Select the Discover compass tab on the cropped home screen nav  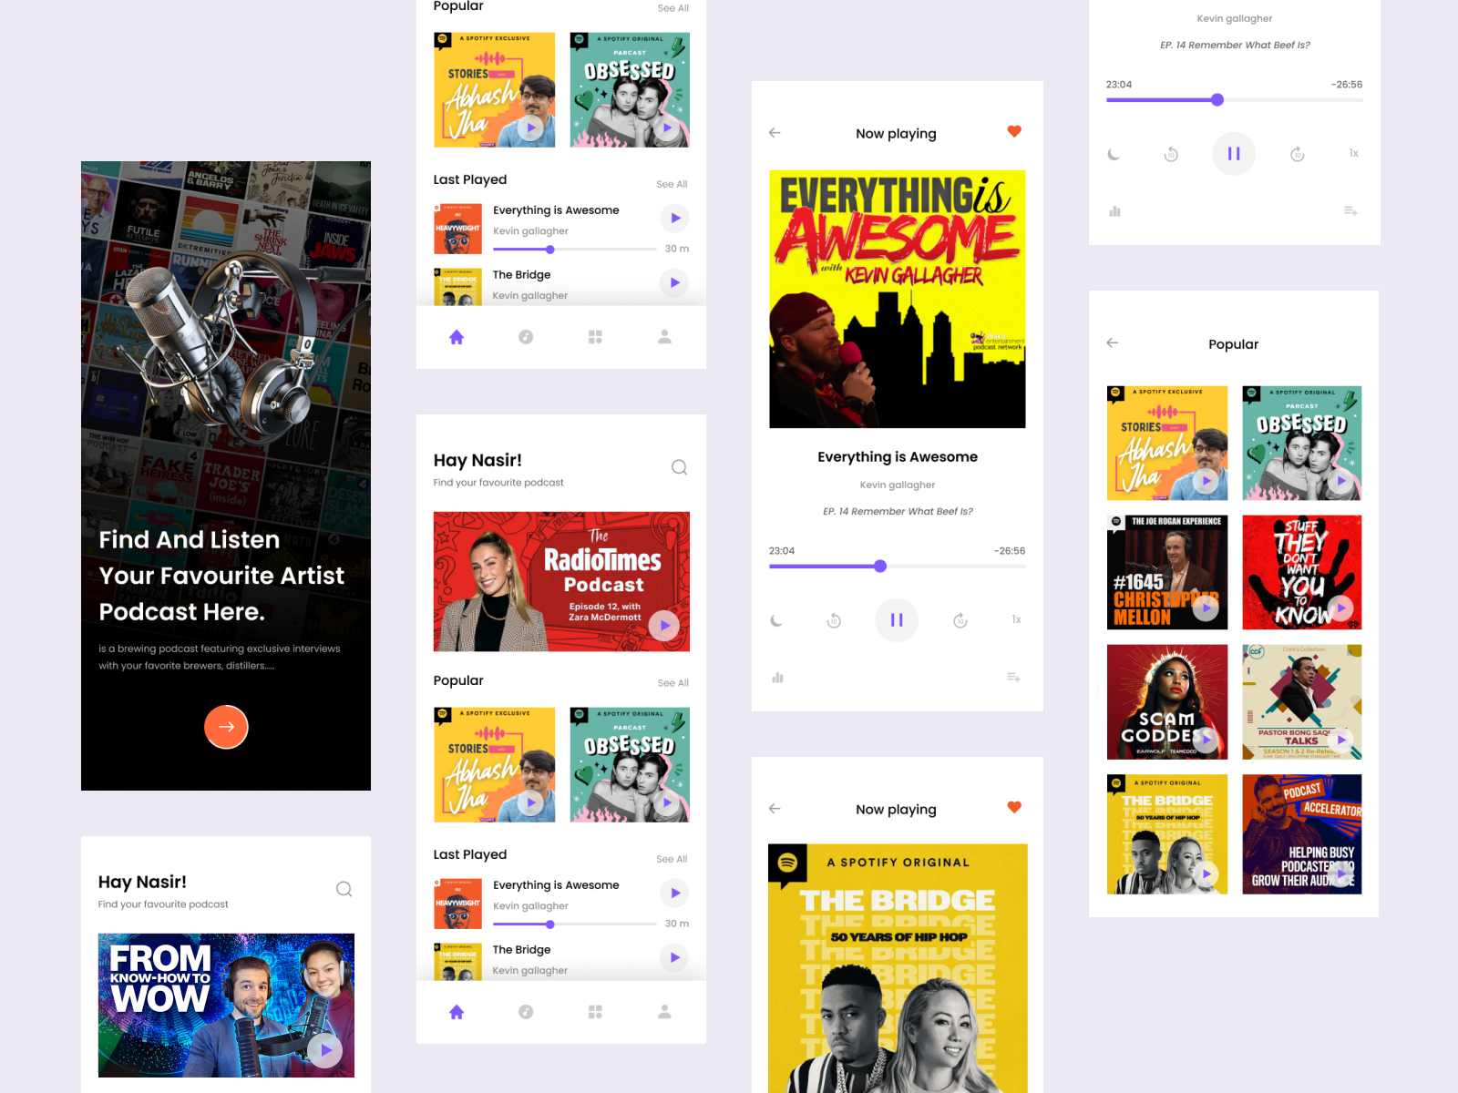pyautogui.click(x=526, y=337)
